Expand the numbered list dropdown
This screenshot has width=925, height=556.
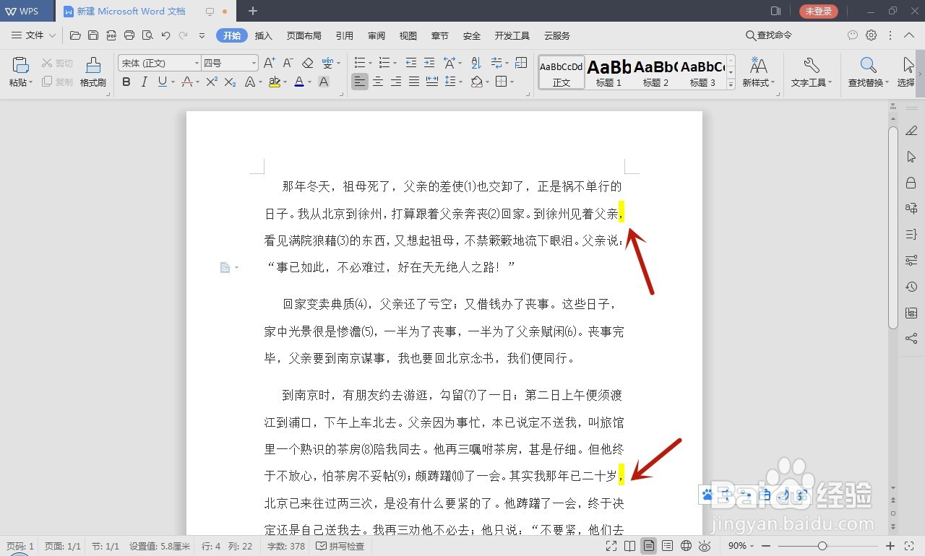point(395,64)
